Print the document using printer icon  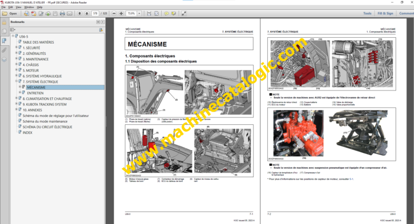coord(63,13)
